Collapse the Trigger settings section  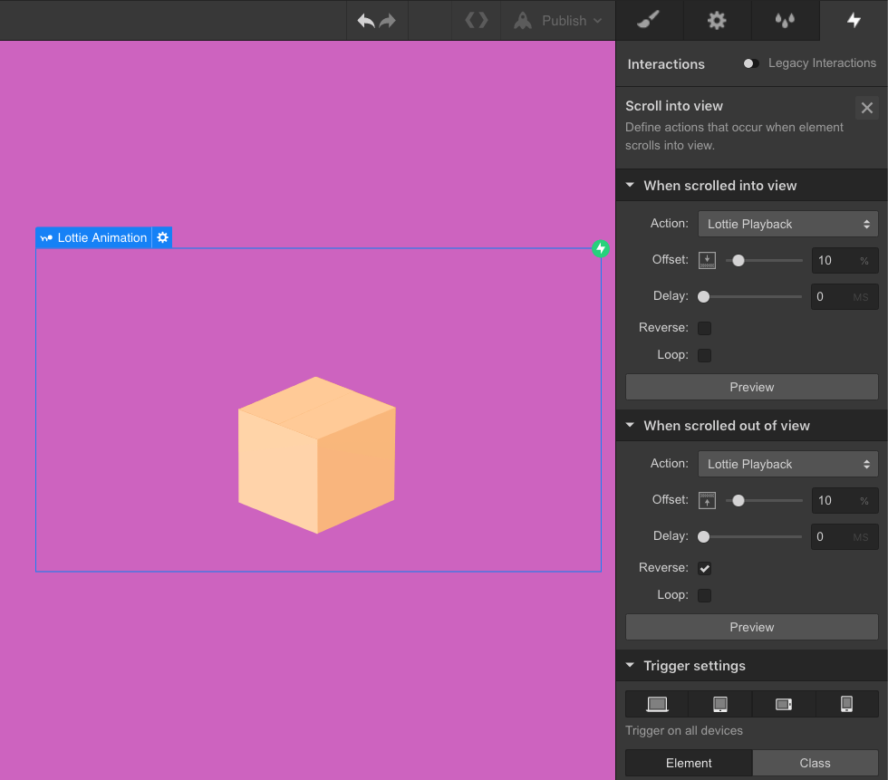coord(631,666)
